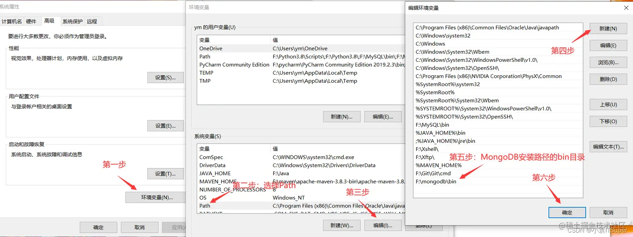The image size is (633, 237).
Task: Click 设置(E) under 用户配置文件
Action: coord(165,126)
